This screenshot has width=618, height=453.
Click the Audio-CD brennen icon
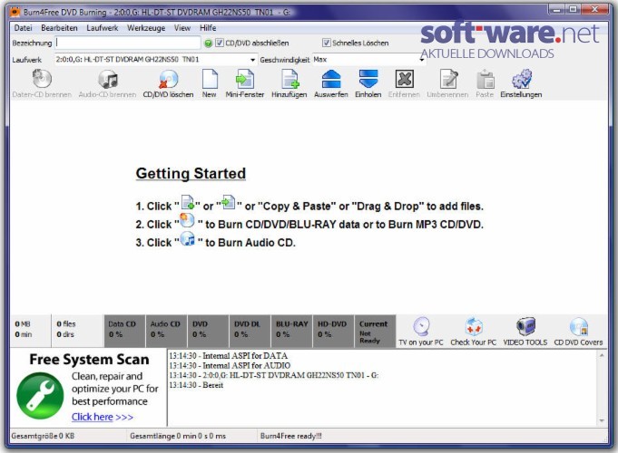[x=108, y=79]
